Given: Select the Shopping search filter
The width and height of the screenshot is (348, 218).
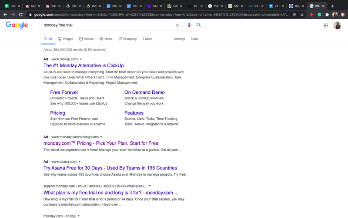Looking at the screenshot, I should pyautogui.click(x=127, y=39).
